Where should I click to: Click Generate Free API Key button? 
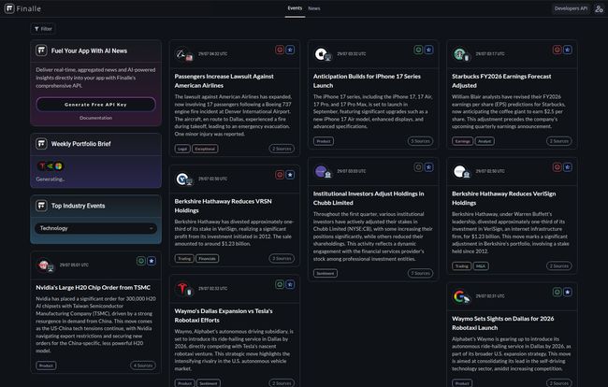95,105
